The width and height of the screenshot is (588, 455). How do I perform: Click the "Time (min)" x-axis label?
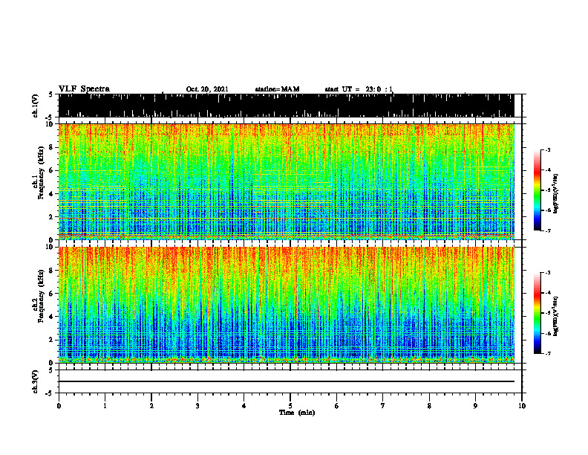tap(297, 413)
